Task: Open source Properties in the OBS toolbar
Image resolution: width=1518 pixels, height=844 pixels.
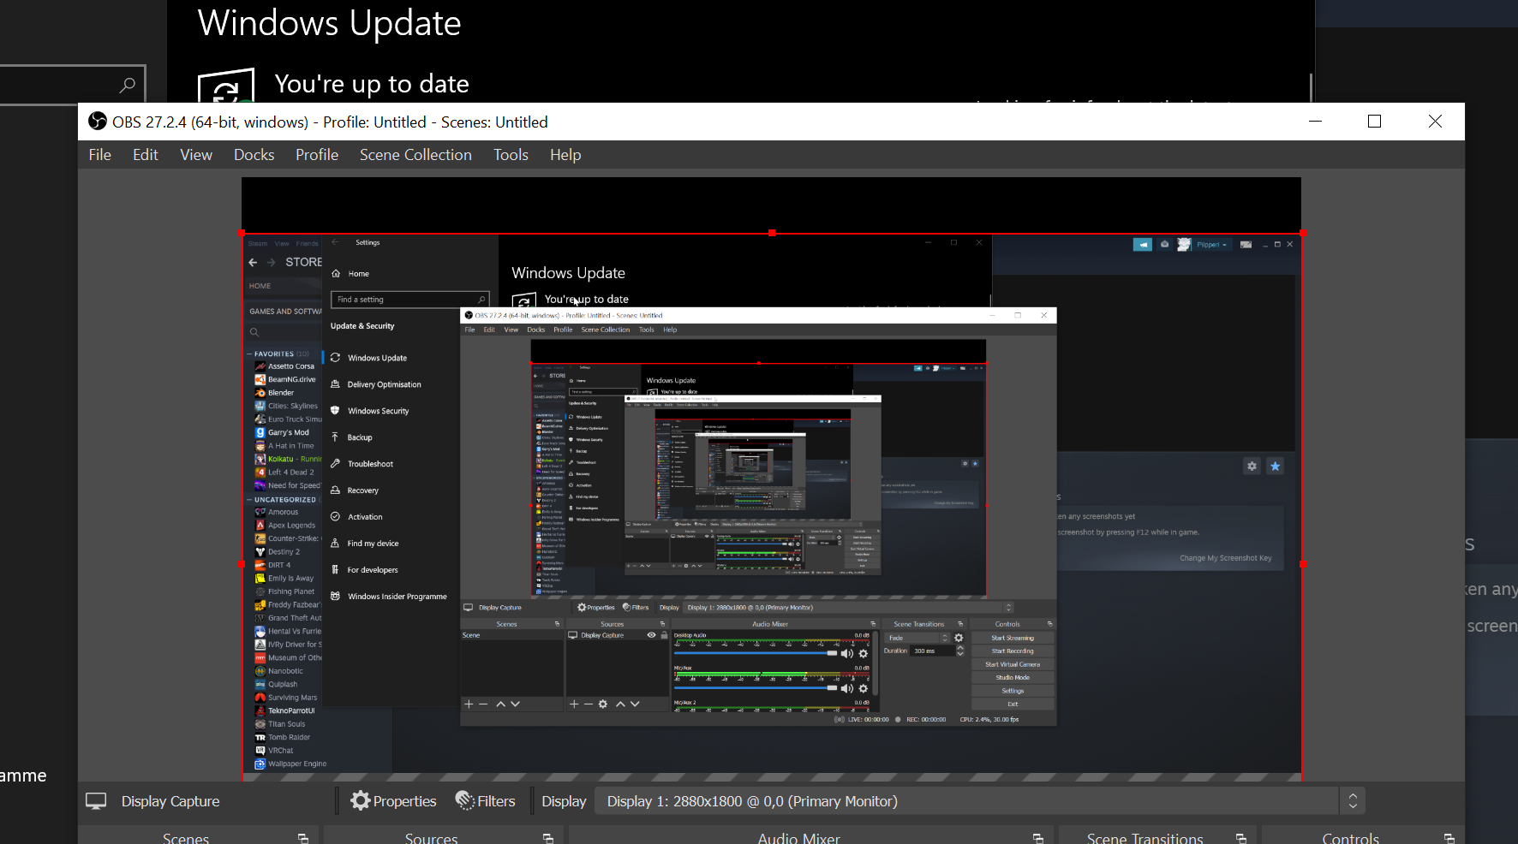Action: coord(393,801)
